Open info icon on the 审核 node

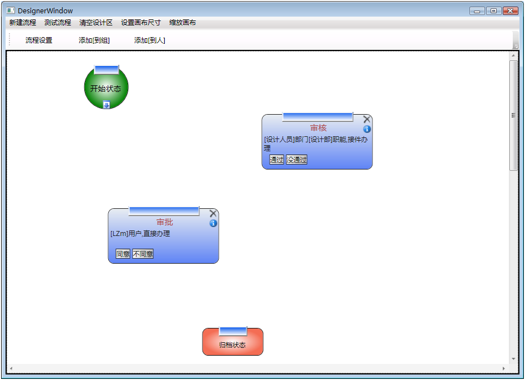[367, 129]
